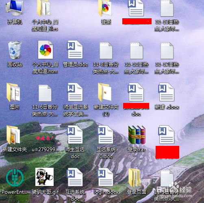Open the 登录 folder icon
The height and width of the screenshot is (203, 204).
pos(105,9)
